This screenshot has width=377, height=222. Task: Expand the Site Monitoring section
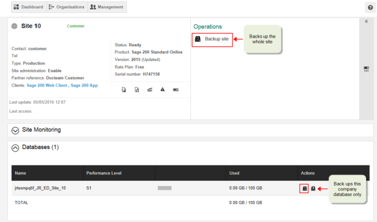[15, 130]
